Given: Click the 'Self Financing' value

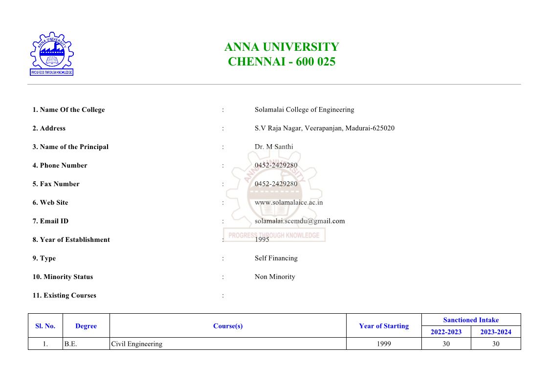Looking at the screenshot, I should [x=276, y=258].
